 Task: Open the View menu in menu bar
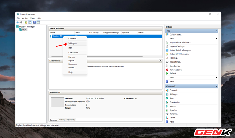click(x=32, y=18)
